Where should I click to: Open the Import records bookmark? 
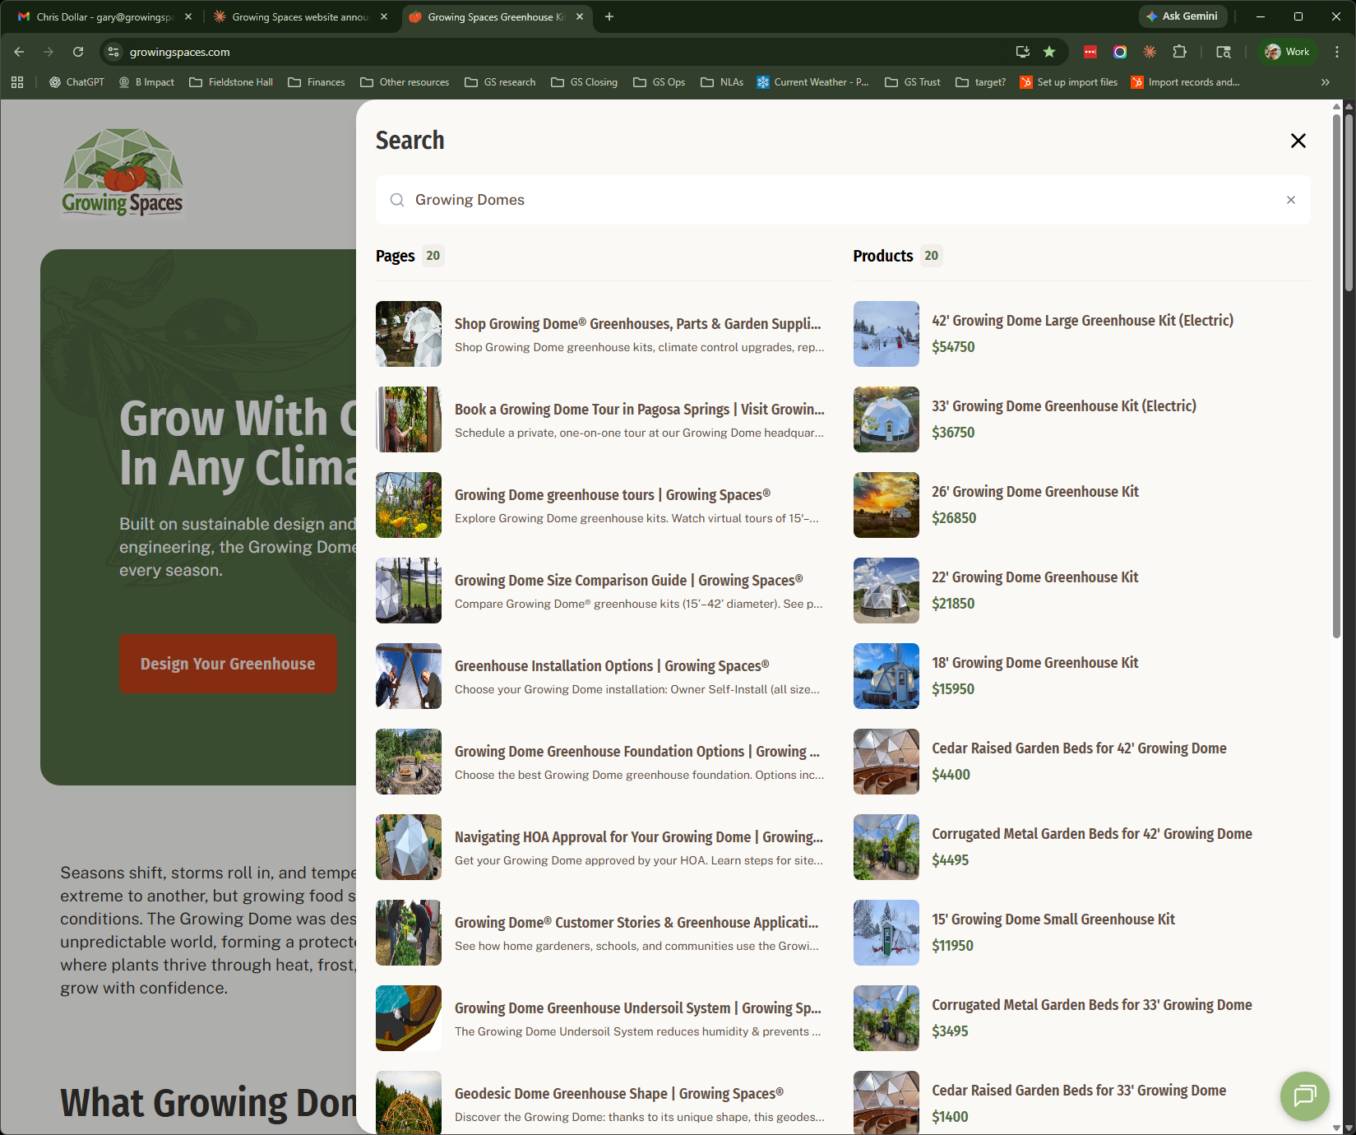1185,82
